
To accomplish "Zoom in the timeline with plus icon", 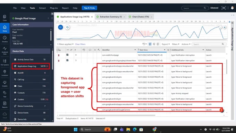I will click(x=225, y=27).
